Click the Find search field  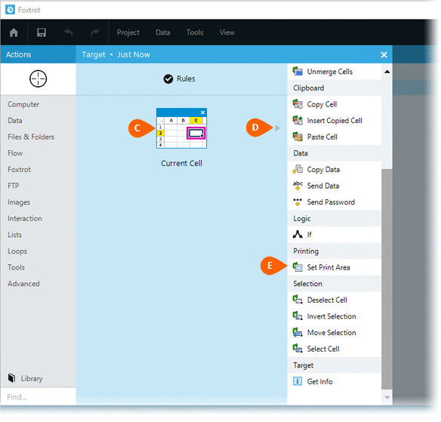point(38,396)
